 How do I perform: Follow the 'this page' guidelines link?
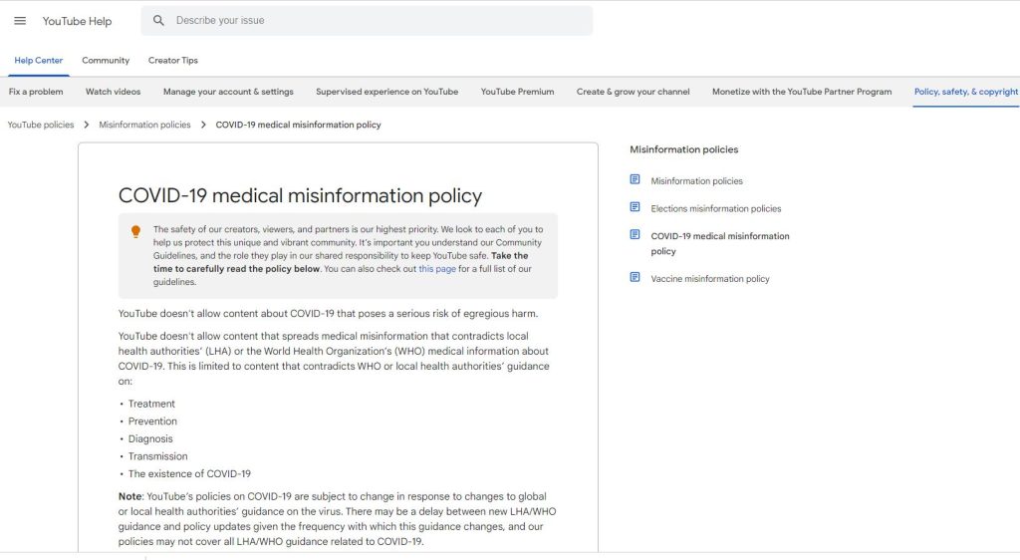[x=437, y=269]
